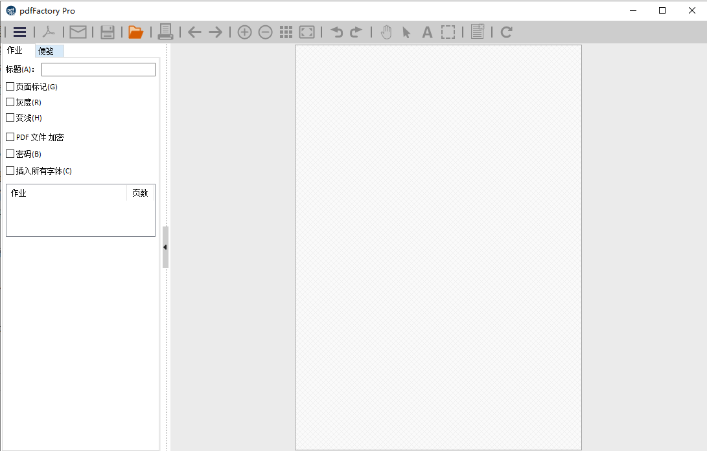
Task: Open a file using the orange folder icon
Action: (x=135, y=32)
